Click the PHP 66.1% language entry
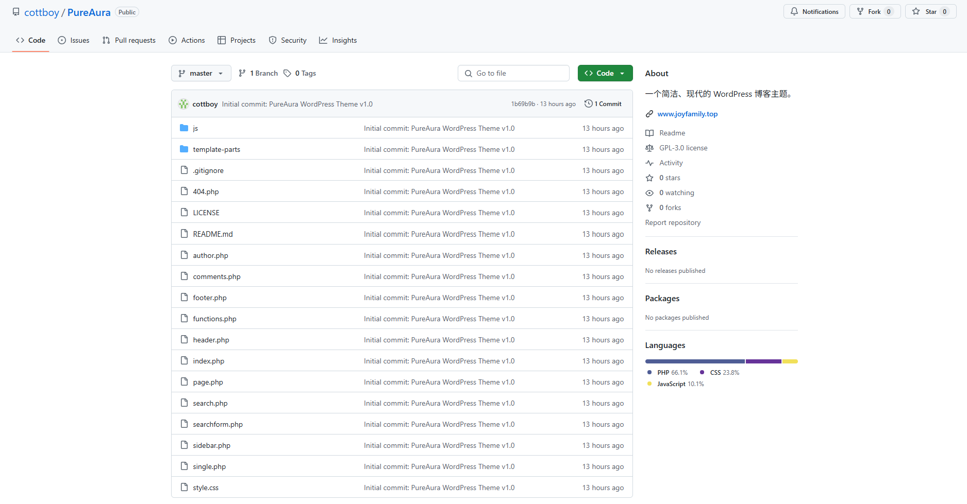 pyautogui.click(x=667, y=372)
